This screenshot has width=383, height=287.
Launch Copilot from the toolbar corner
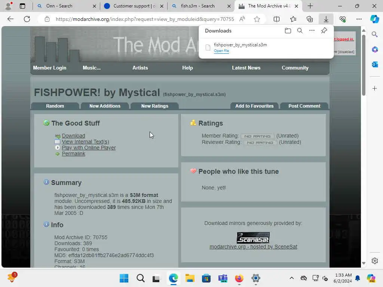click(374, 19)
